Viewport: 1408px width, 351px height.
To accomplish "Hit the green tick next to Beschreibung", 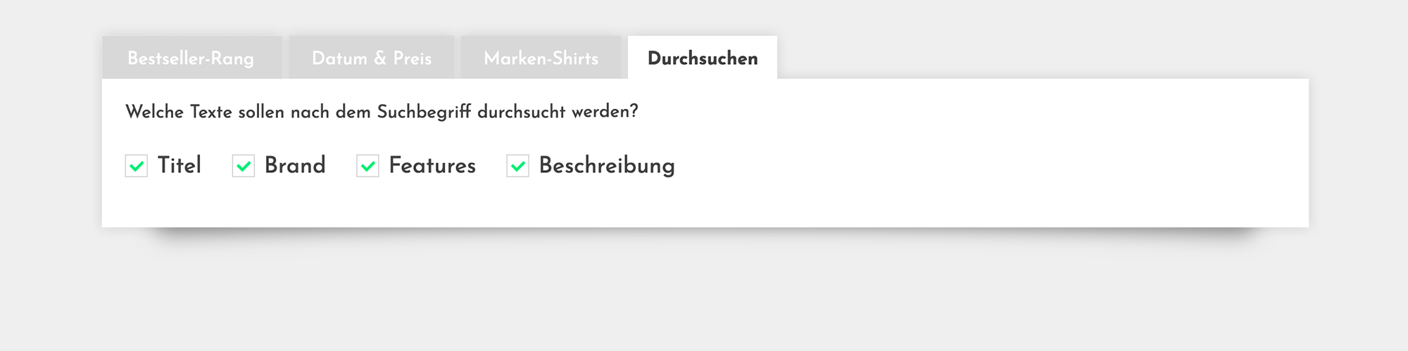I will [518, 167].
